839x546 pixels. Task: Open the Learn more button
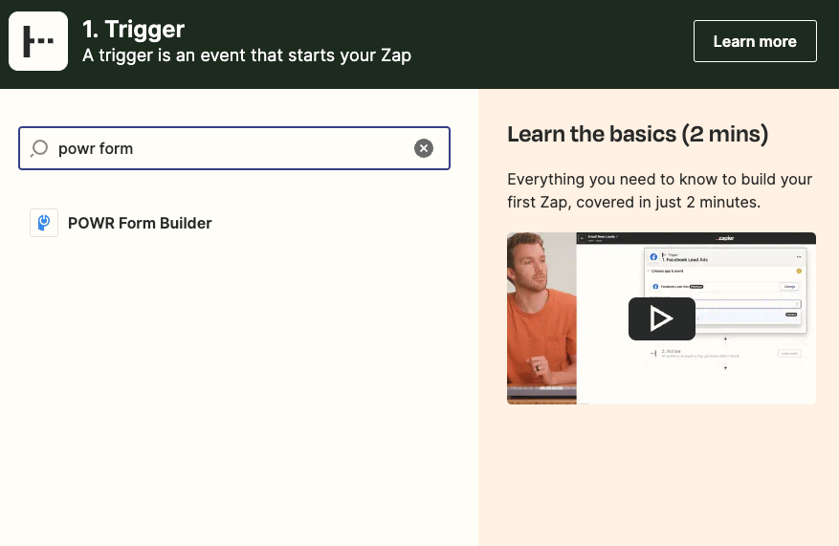755,41
